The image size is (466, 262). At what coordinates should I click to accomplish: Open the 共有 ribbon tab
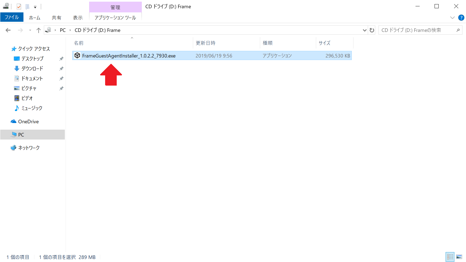57,18
